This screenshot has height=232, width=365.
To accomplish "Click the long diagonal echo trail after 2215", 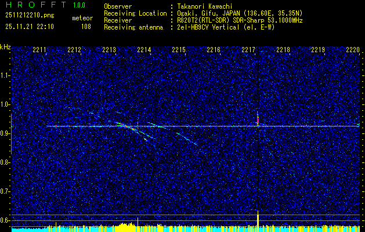I will click(187, 139).
